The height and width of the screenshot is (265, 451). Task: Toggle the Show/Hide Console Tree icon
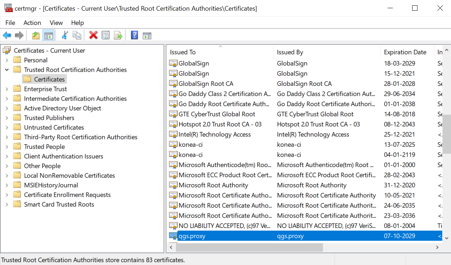point(48,35)
